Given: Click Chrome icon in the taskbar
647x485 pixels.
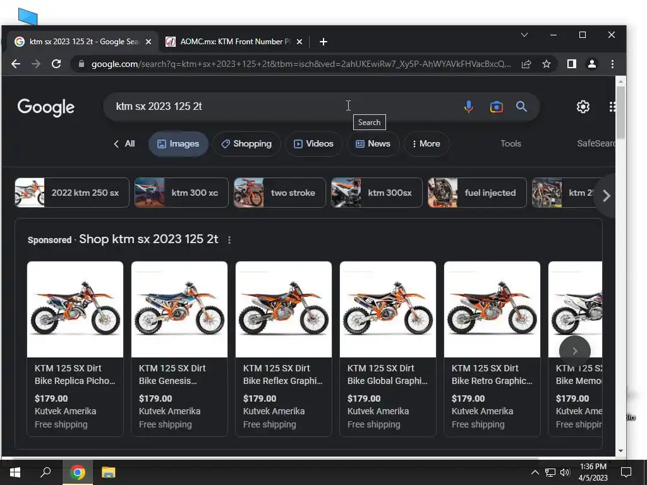Looking at the screenshot, I should pos(77,472).
